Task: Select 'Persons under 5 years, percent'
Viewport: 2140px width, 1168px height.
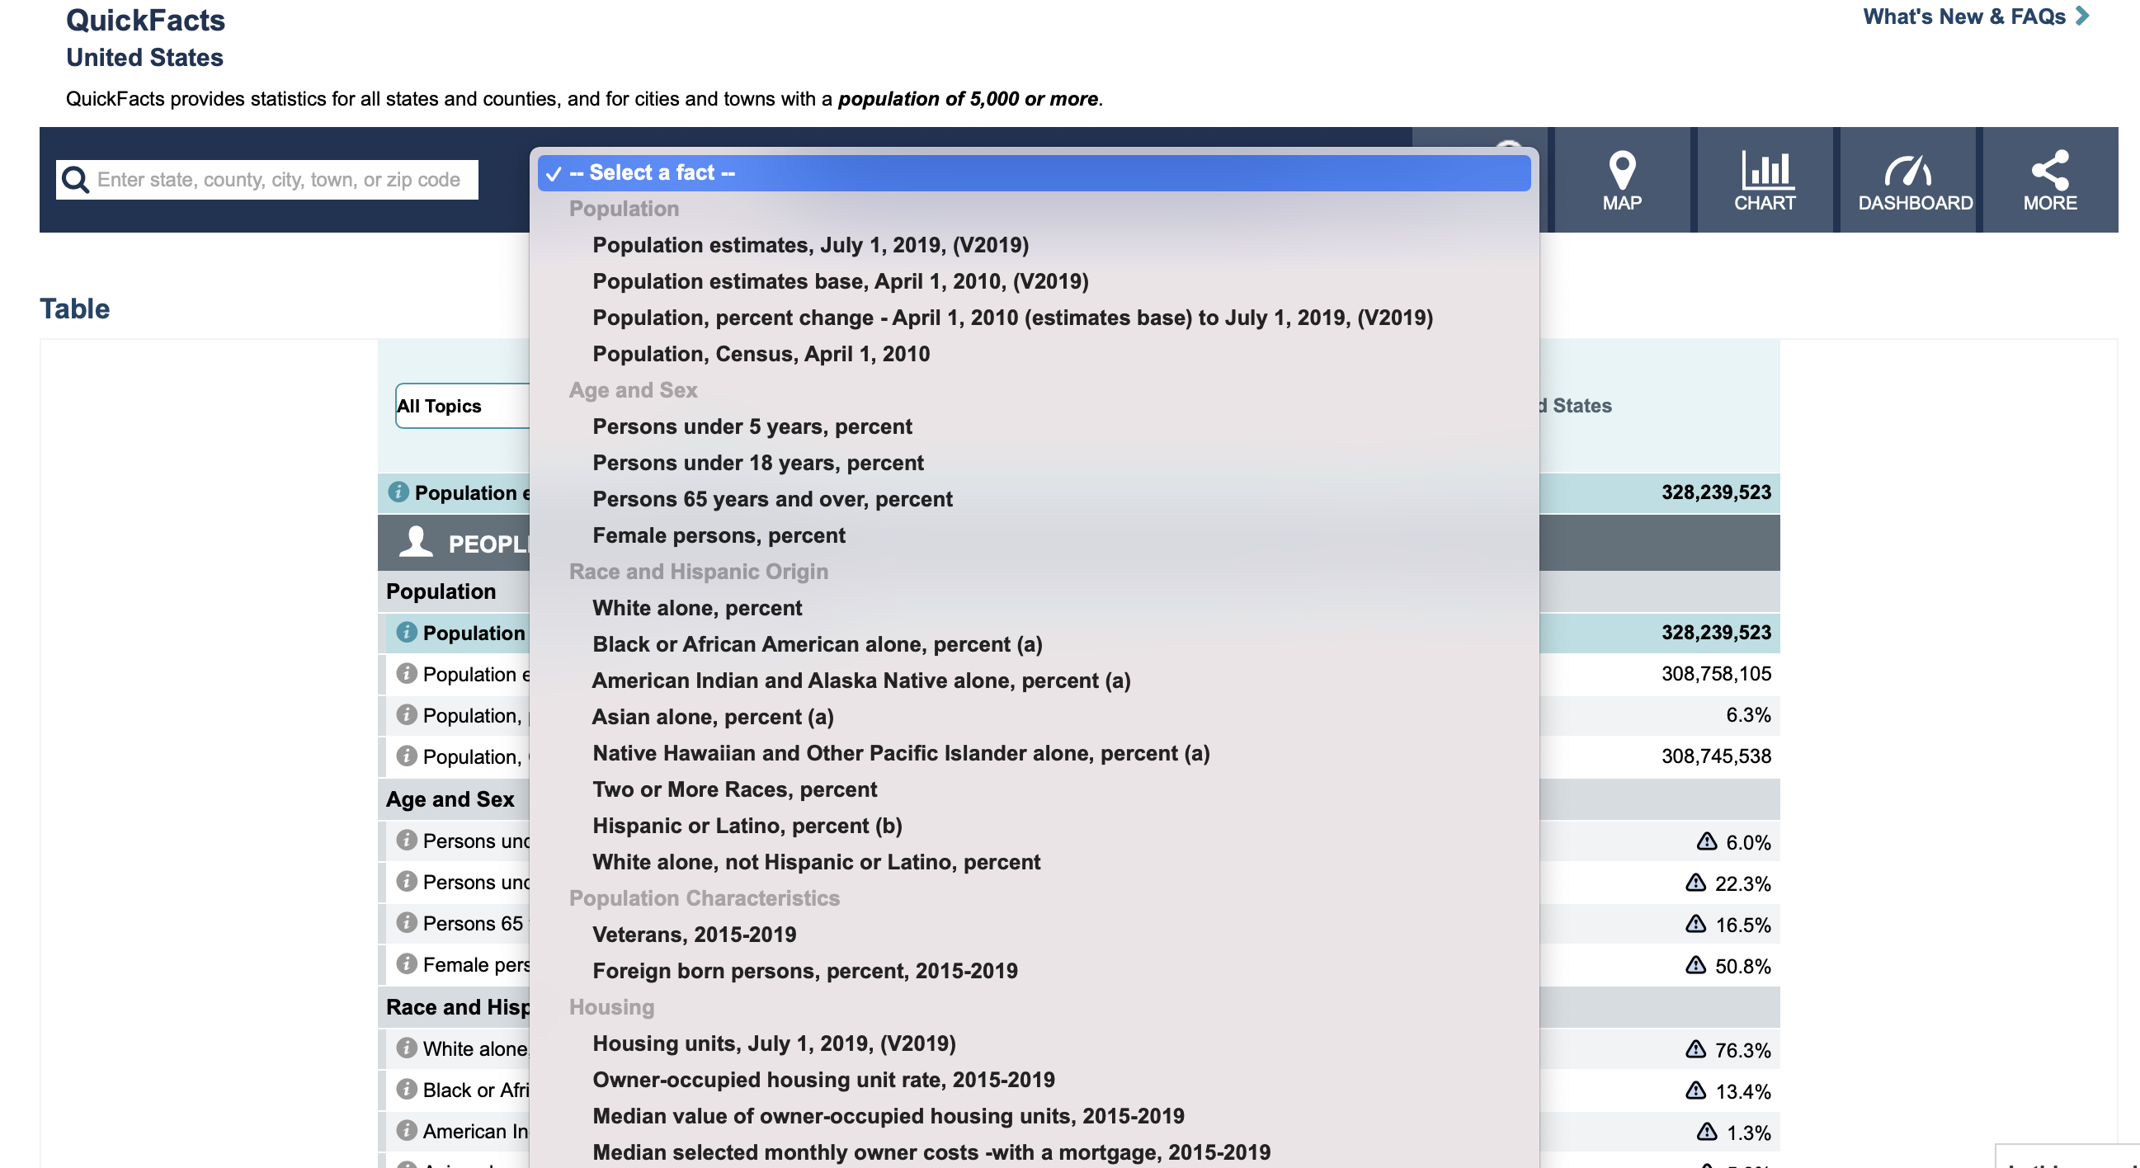Action: click(x=752, y=427)
